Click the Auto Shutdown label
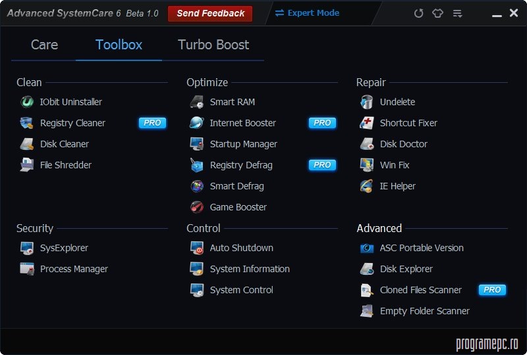527x355 pixels. pos(241,248)
